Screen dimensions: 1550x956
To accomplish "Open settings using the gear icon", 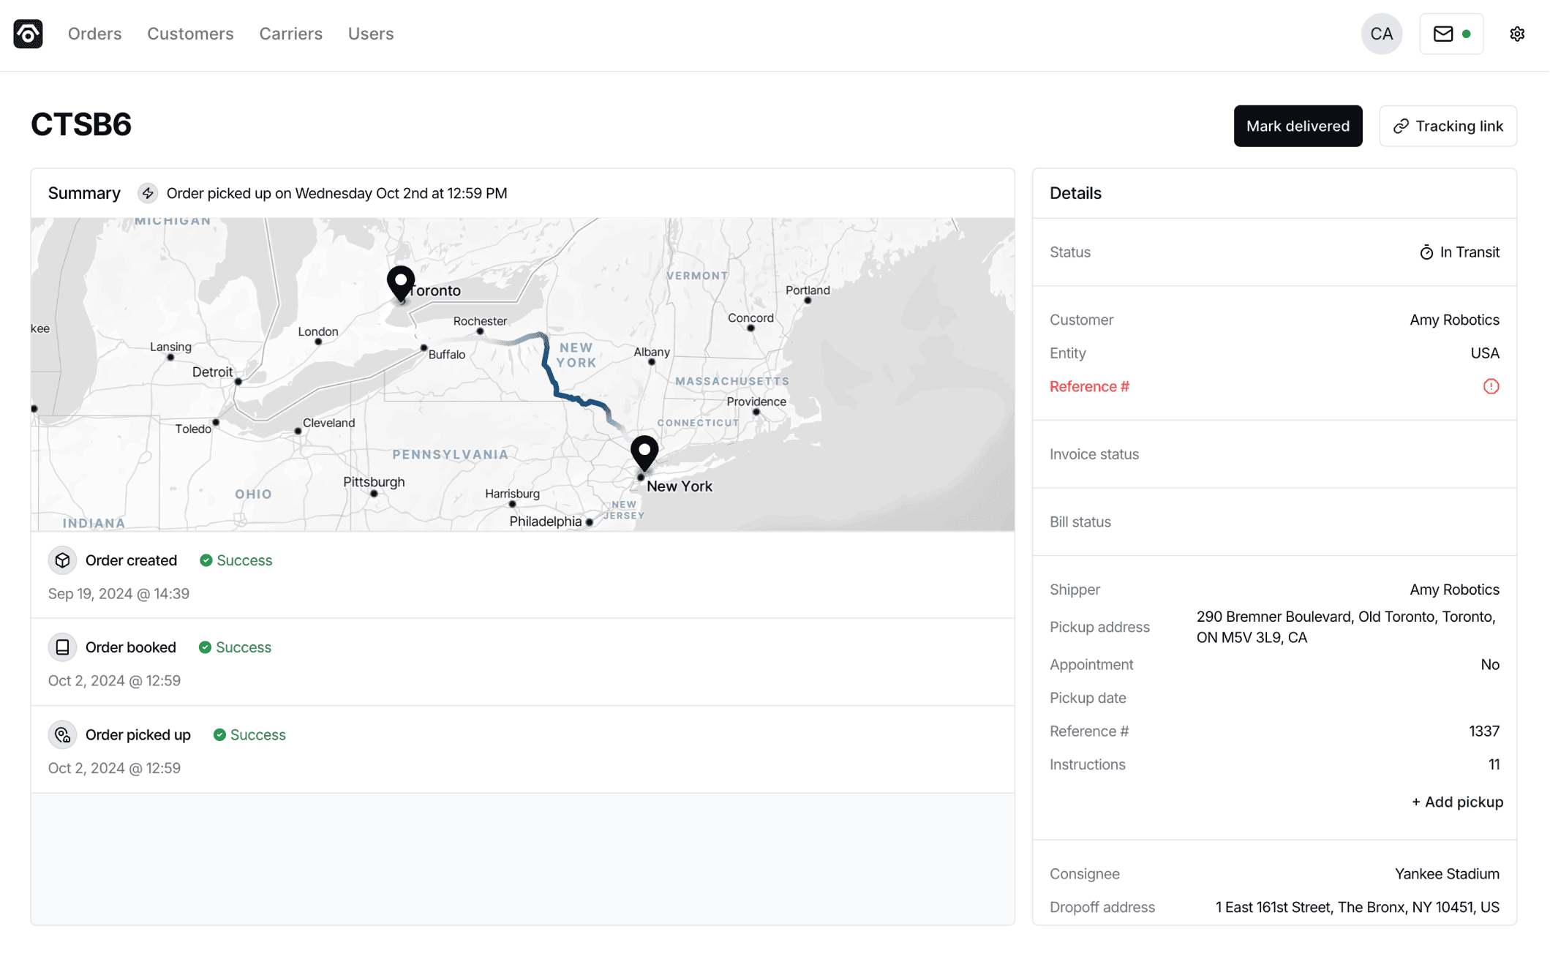I will 1517,33.
